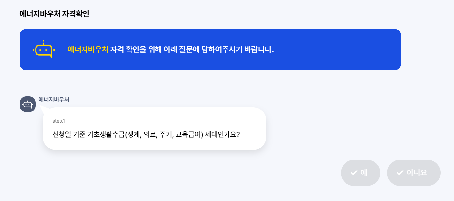The width and height of the screenshot is (454, 201).
Task: Answer 예 to the basic livelihood recipient question
Action: (360, 172)
